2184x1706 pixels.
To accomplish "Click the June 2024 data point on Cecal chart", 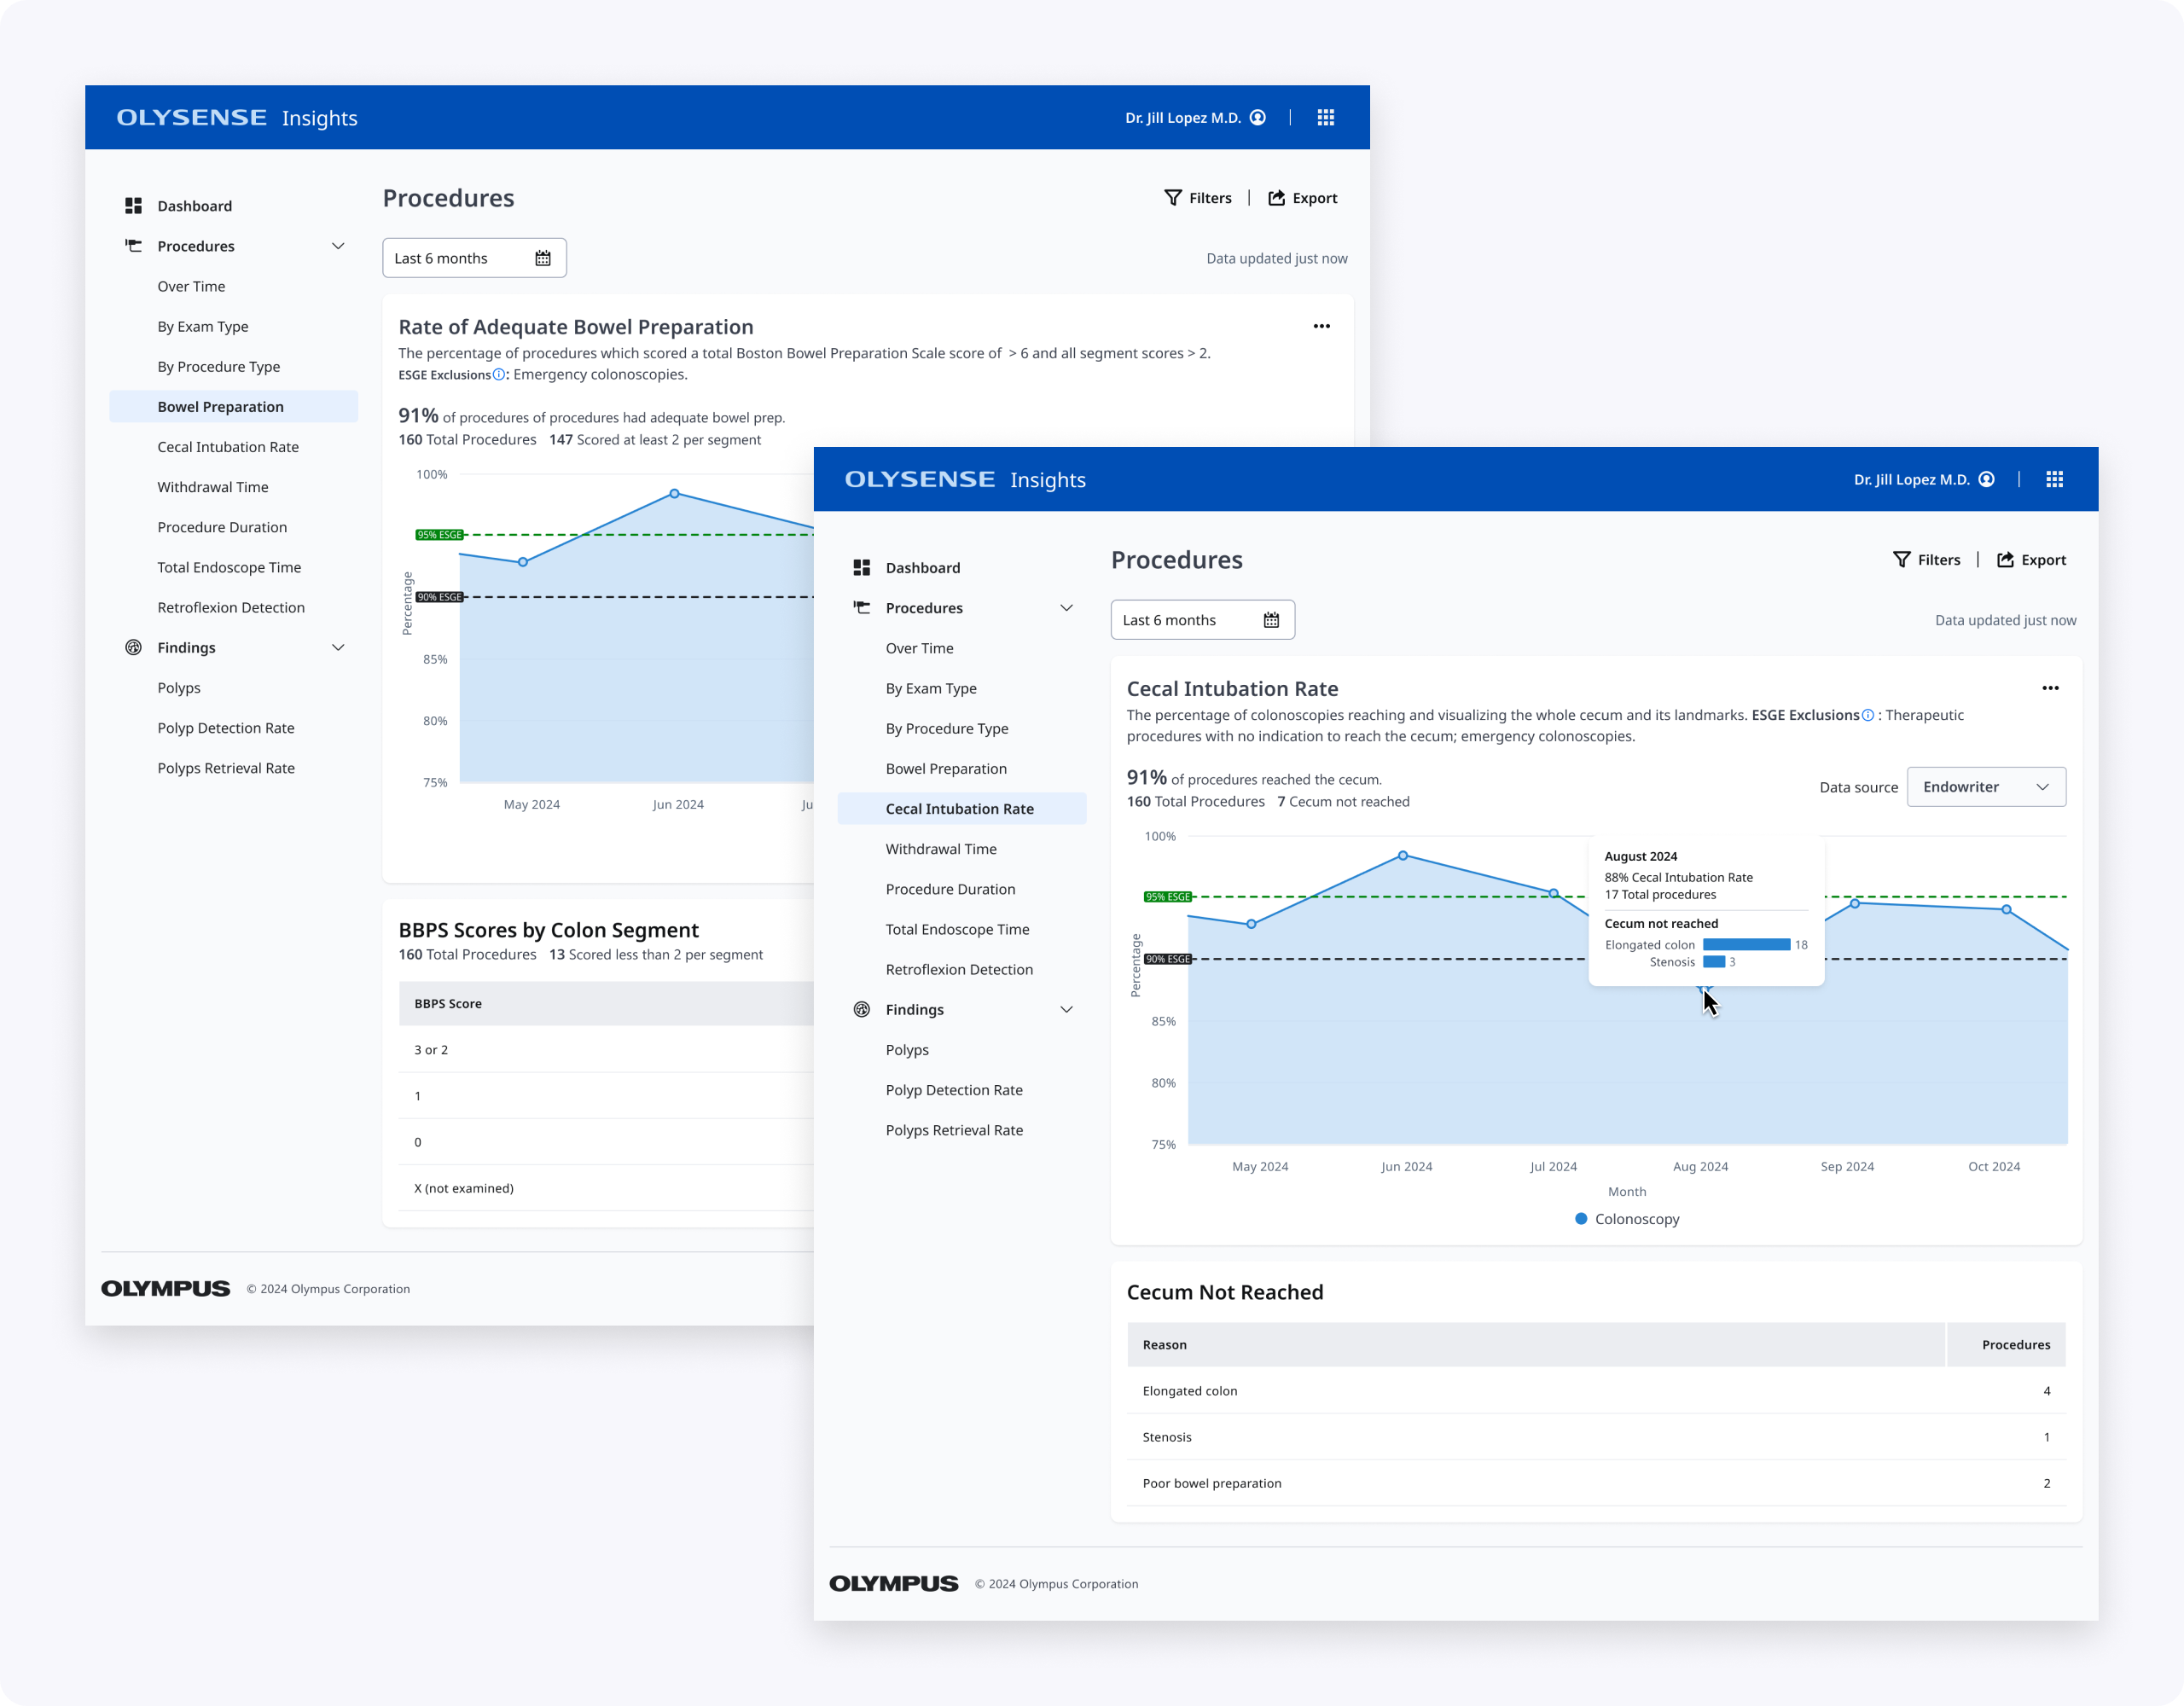I will (1403, 856).
